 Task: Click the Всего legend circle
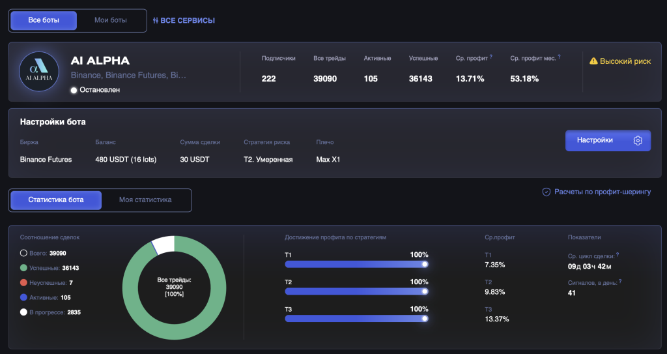(x=24, y=253)
